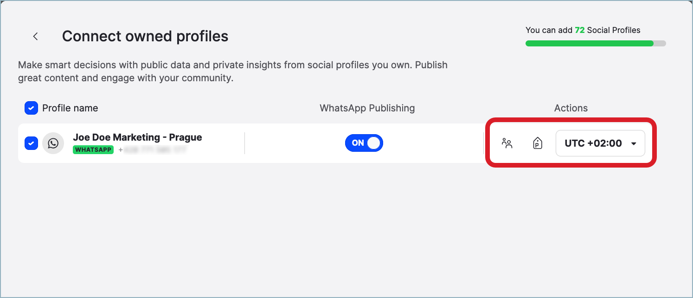Toggle the select-all Profile name checkbox
Image resolution: width=693 pixels, height=298 pixels.
(31, 108)
